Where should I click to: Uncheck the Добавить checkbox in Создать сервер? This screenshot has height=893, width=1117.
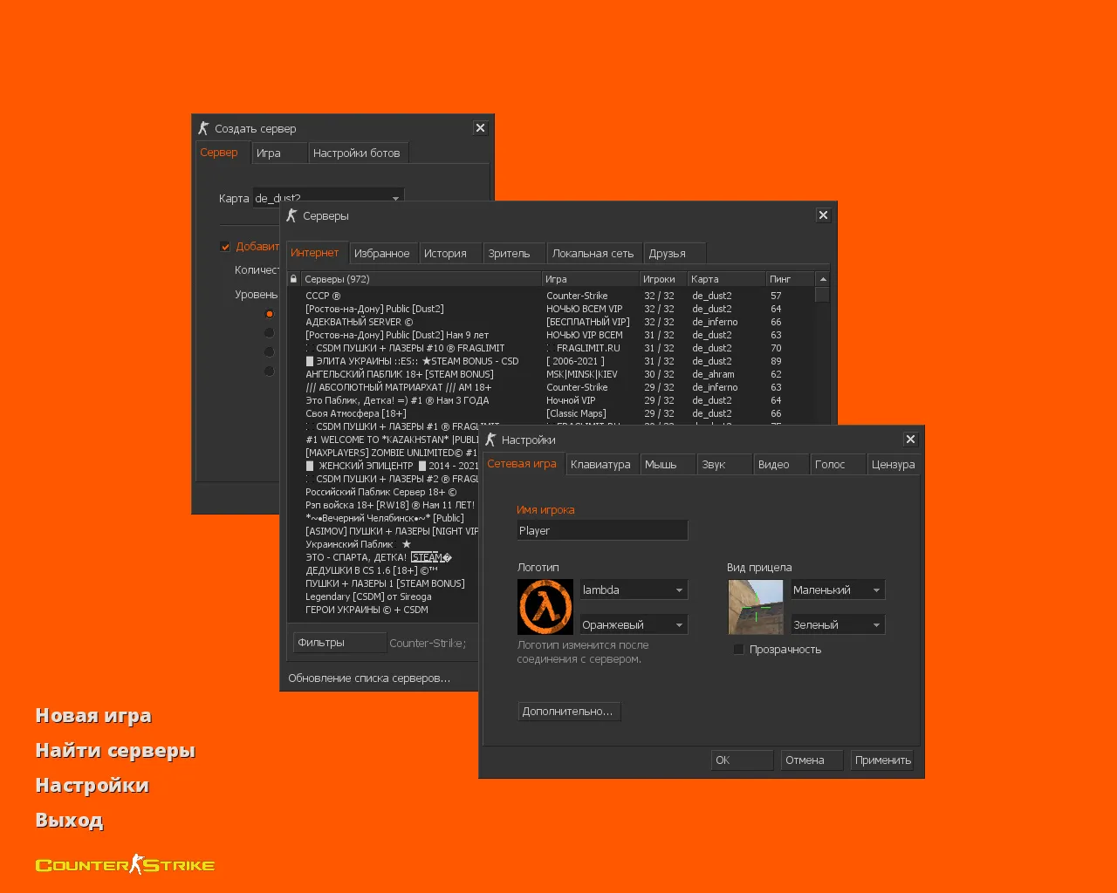(x=225, y=247)
